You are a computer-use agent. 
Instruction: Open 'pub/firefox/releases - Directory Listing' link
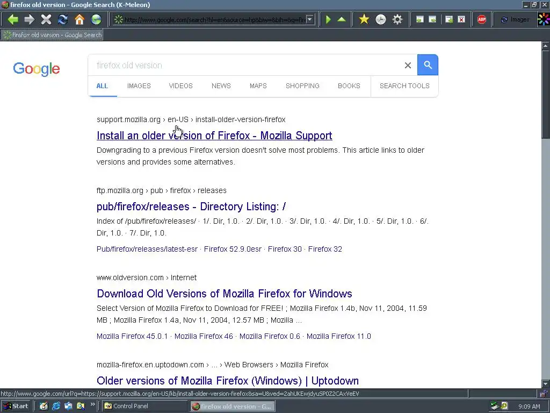click(x=191, y=206)
